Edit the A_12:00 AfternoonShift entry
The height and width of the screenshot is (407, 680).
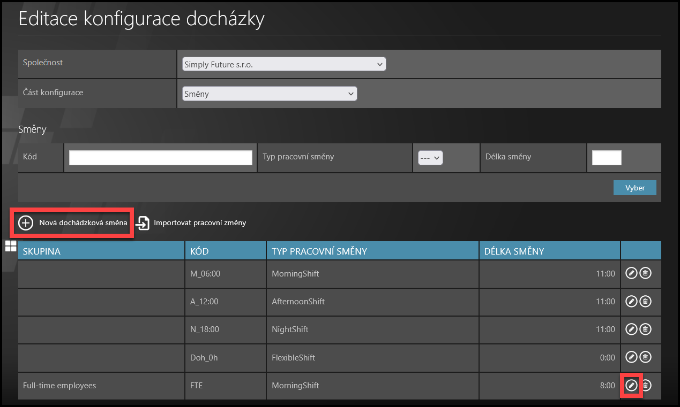632,301
